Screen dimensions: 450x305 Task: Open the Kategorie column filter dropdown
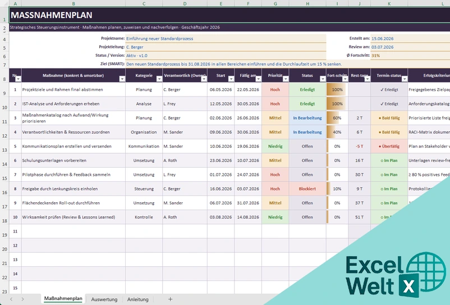point(159,79)
